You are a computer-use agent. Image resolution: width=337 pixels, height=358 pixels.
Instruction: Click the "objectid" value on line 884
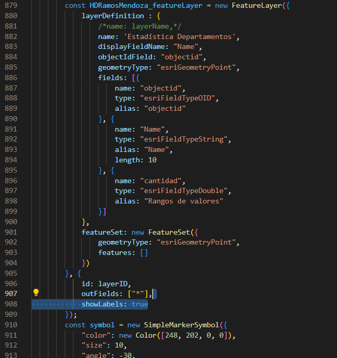181,57
